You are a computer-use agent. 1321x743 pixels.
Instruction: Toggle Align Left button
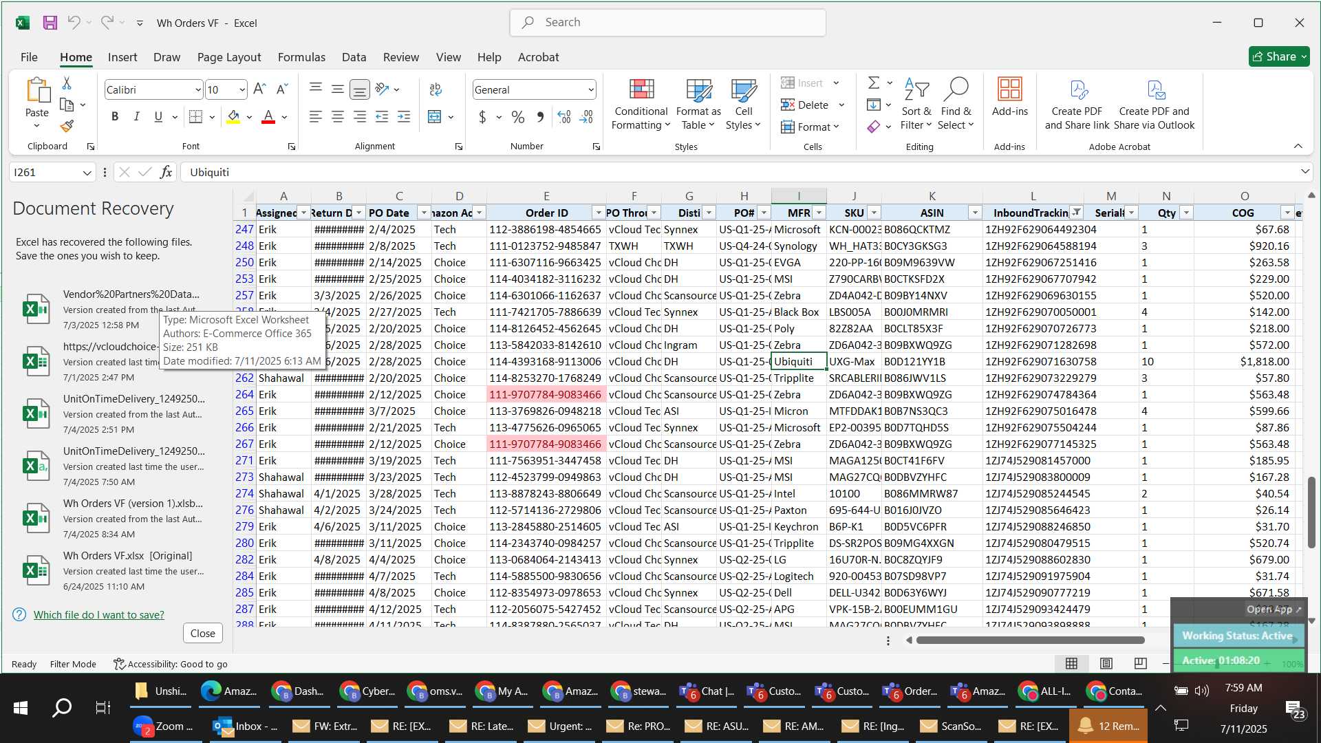tap(315, 117)
